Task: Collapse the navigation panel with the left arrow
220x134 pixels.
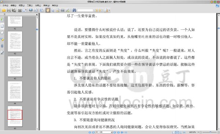Action: tap(37, 14)
